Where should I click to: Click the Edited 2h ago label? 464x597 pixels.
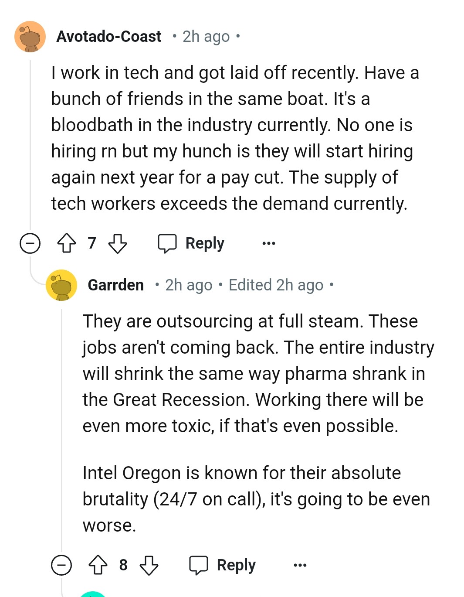(276, 285)
